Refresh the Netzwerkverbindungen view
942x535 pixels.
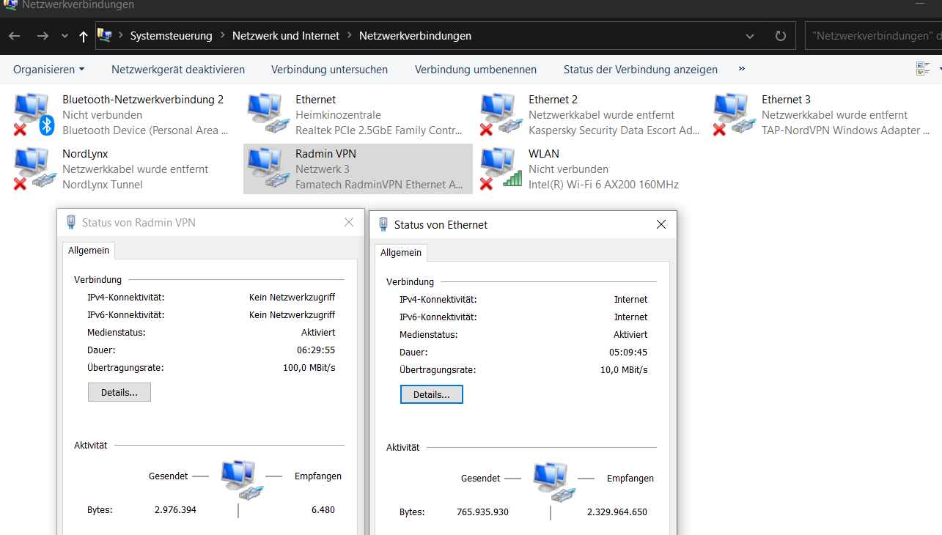pyautogui.click(x=781, y=36)
